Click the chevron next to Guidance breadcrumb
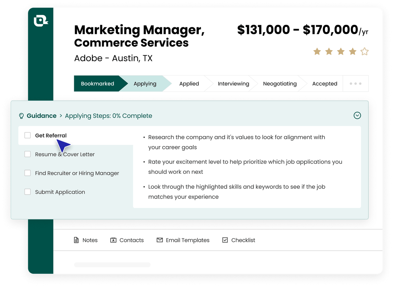 [x=60, y=115]
